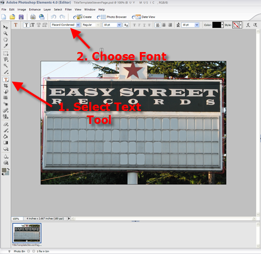Toggle Strikethrough text style

pyautogui.click(x=149, y=25)
